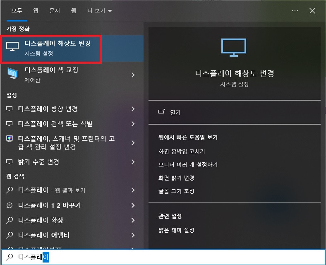The image size is (326, 265).
Task: Expand arrow for 디스플레이 1 2 바꾸기
Action: 133,205
